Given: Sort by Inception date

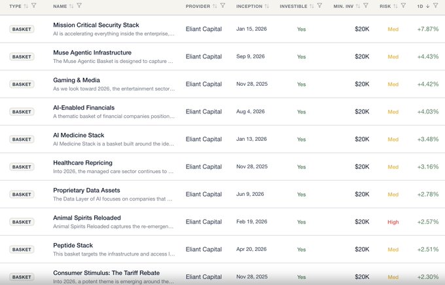Looking at the screenshot, I should [x=267, y=6].
